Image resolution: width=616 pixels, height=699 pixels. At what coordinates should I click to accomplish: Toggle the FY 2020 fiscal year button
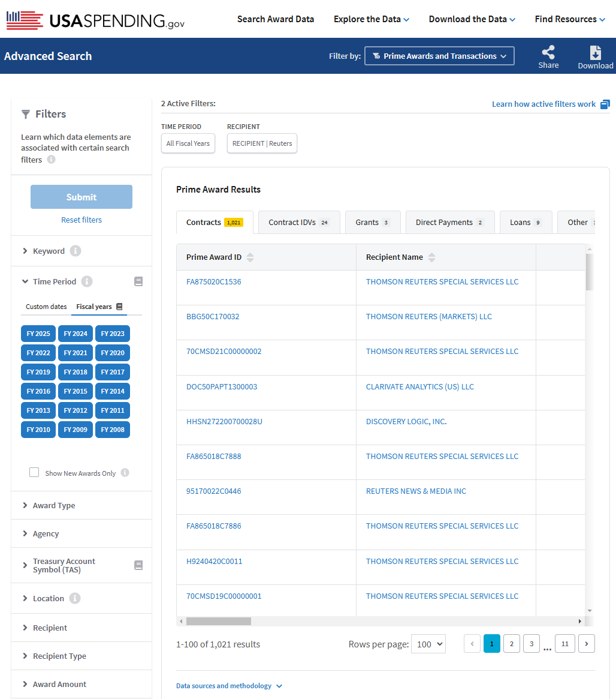pos(113,353)
